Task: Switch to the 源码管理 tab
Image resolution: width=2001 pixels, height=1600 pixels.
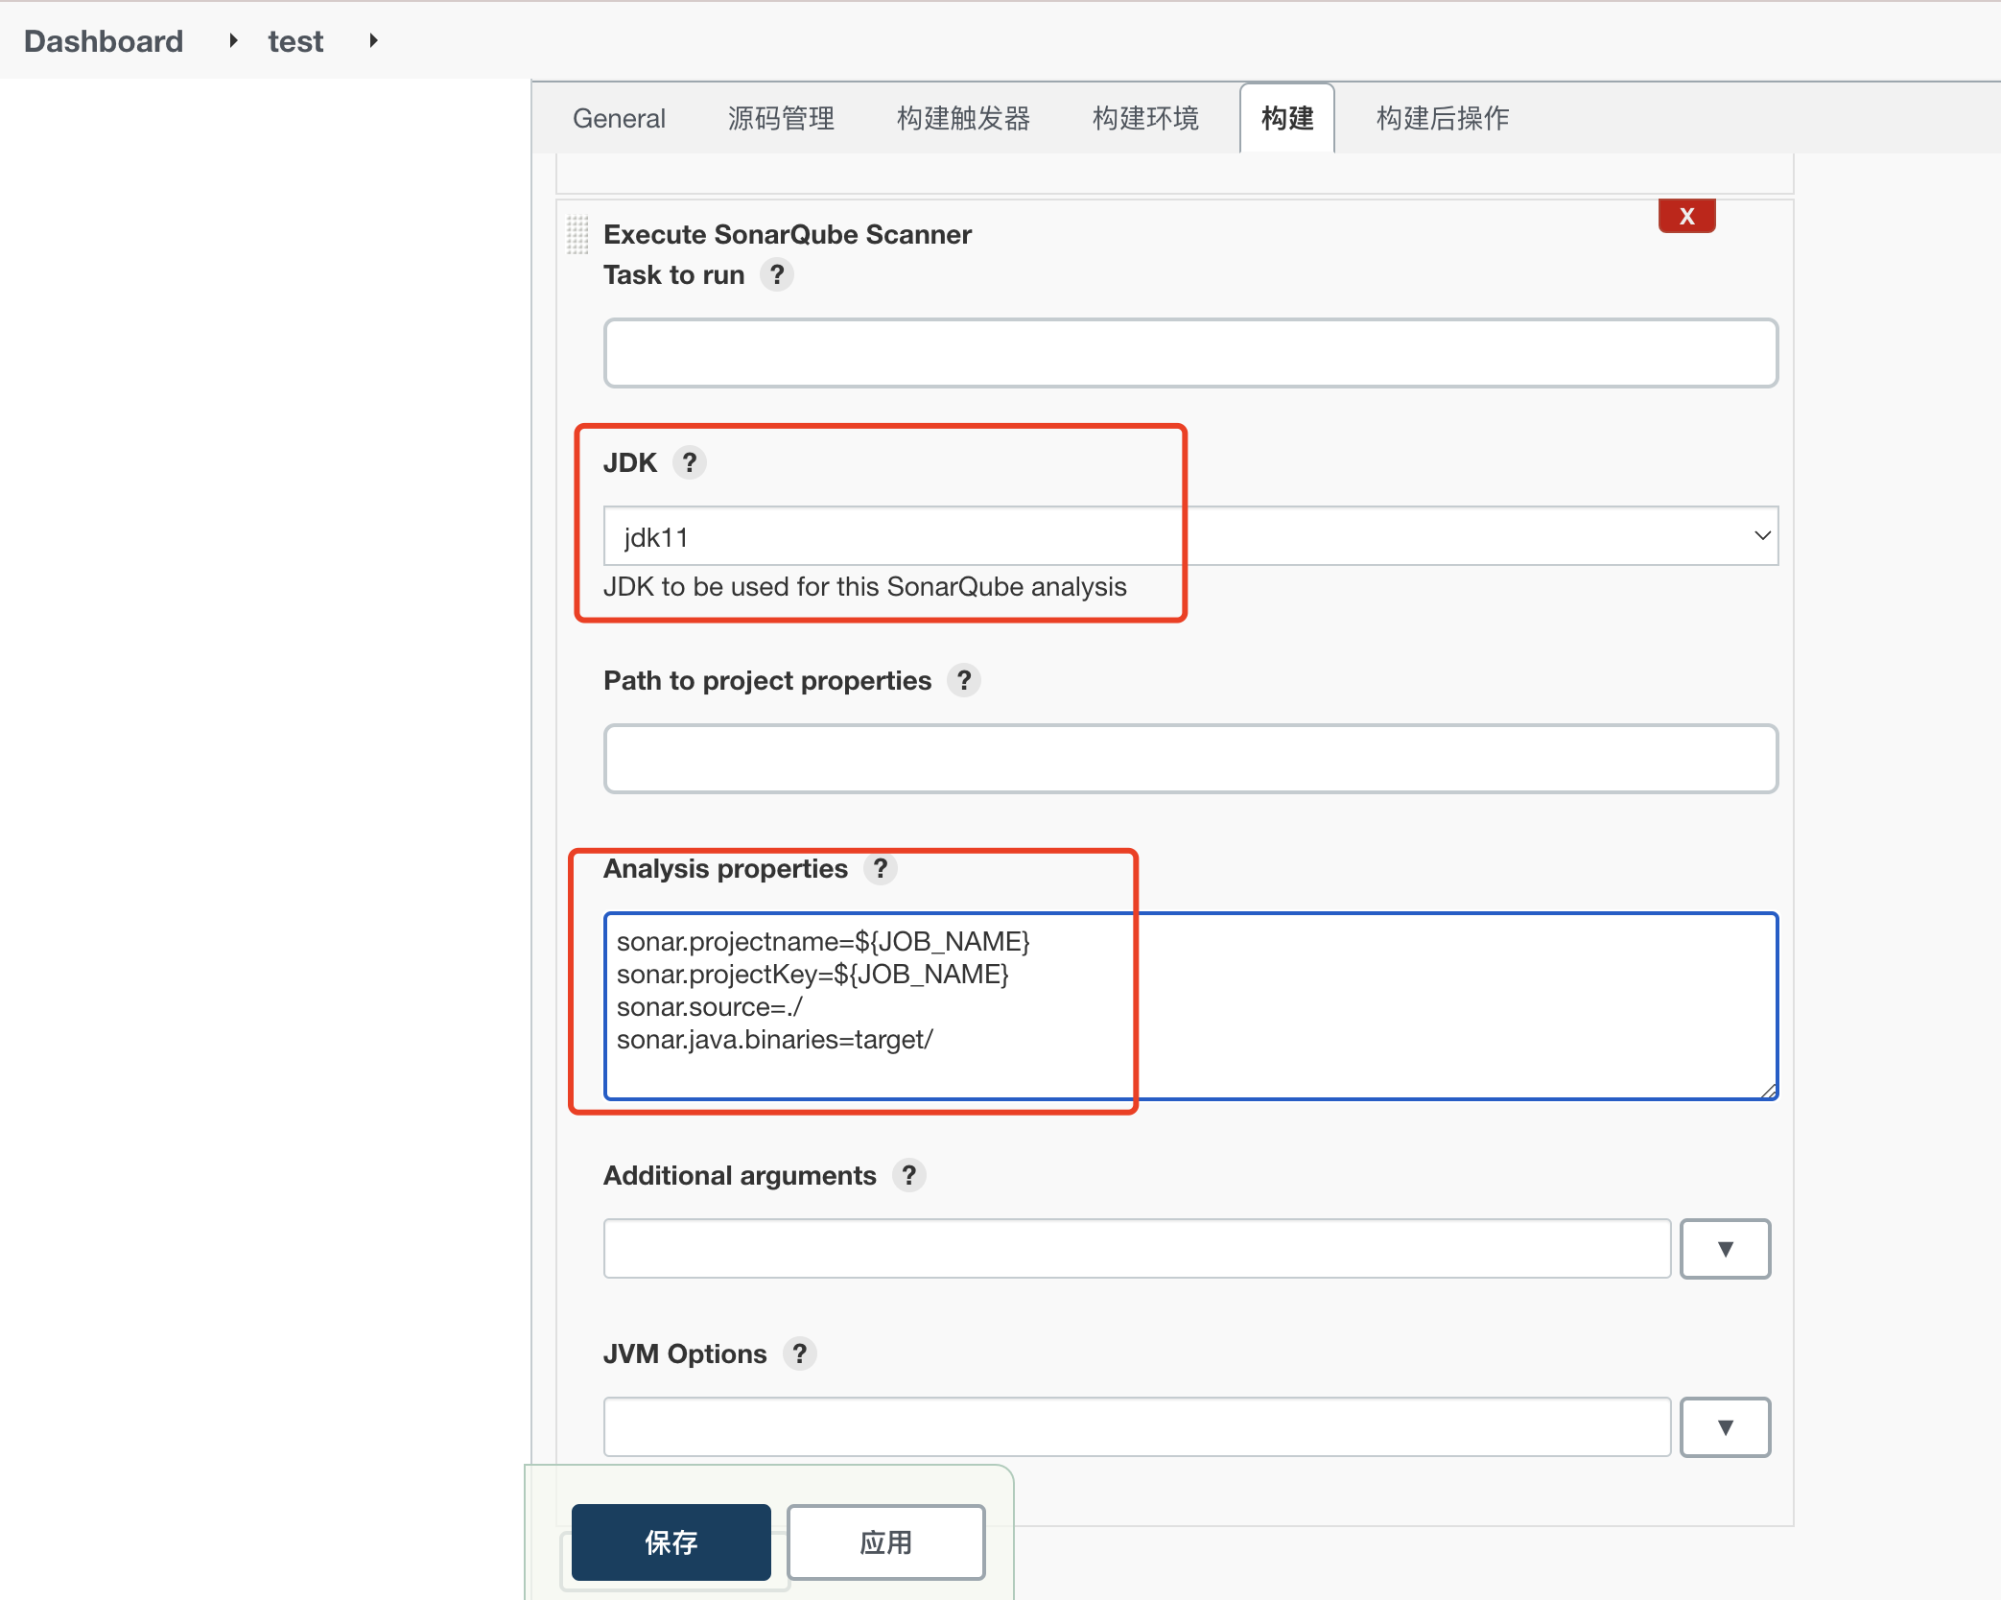Action: 781,119
